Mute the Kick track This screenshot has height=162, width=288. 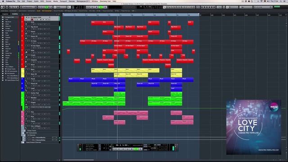27,22
